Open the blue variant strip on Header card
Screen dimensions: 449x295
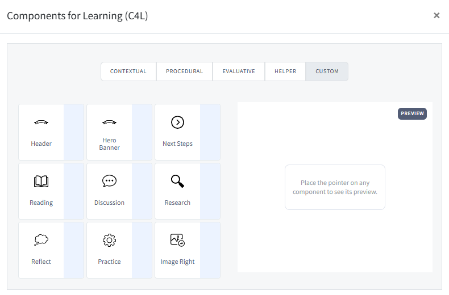click(74, 132)
